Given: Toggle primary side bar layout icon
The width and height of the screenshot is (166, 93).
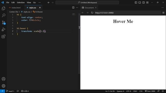Looking at the screenshot, I should [136, 2].
